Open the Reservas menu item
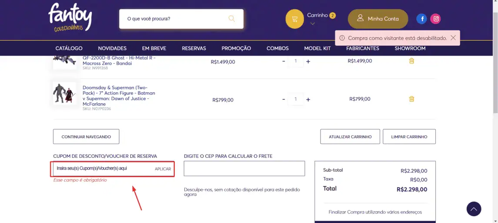Image resolution: width=498 pixels, height=223 pixels. click(194, 49)
